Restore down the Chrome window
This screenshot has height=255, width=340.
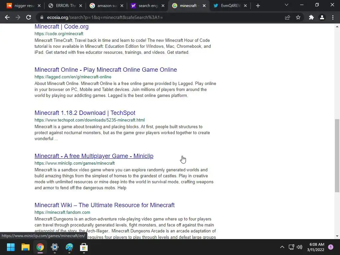[x=317, y=5]
